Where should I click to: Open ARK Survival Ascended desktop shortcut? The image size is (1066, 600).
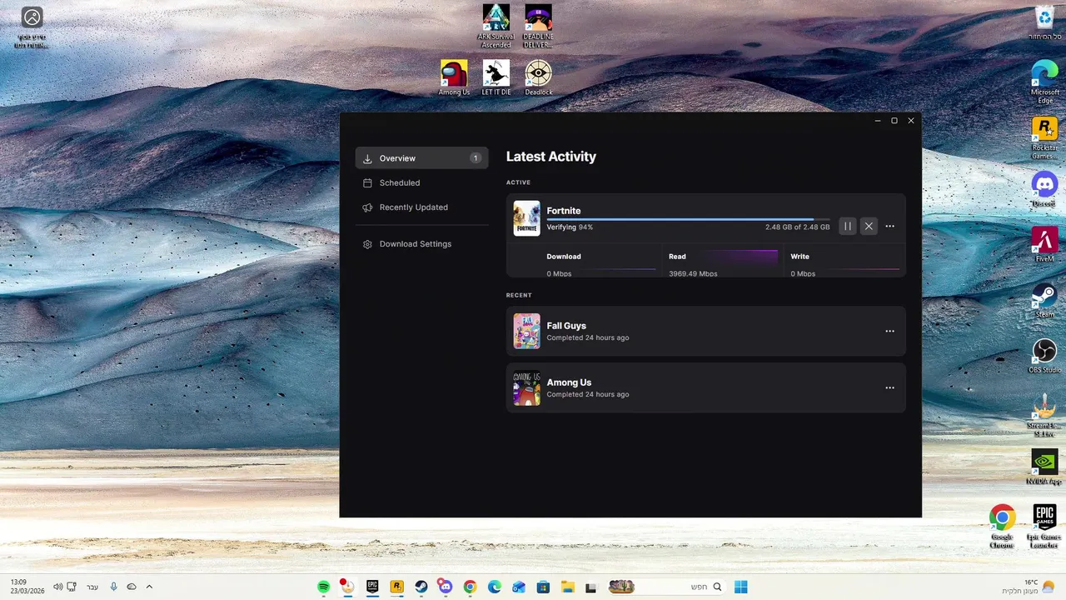pyautogui.click(x=496, y=26)
